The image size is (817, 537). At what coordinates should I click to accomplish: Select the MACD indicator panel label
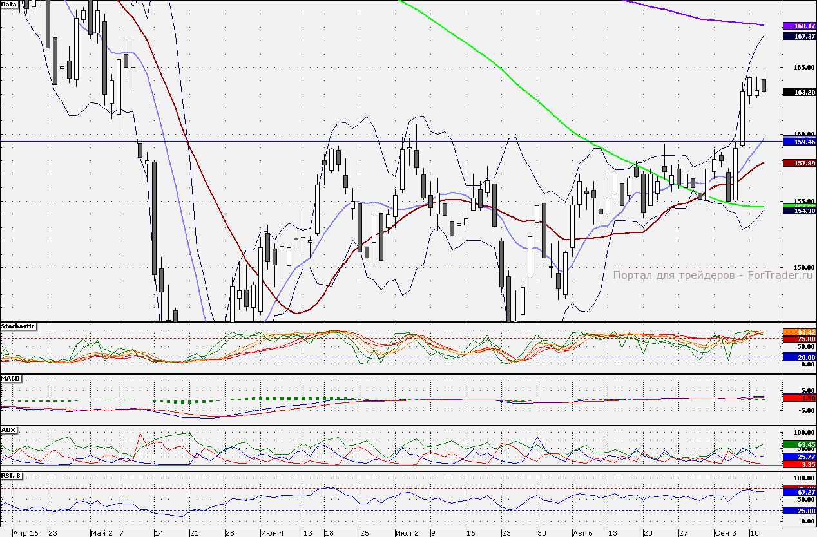click(11, 378)
